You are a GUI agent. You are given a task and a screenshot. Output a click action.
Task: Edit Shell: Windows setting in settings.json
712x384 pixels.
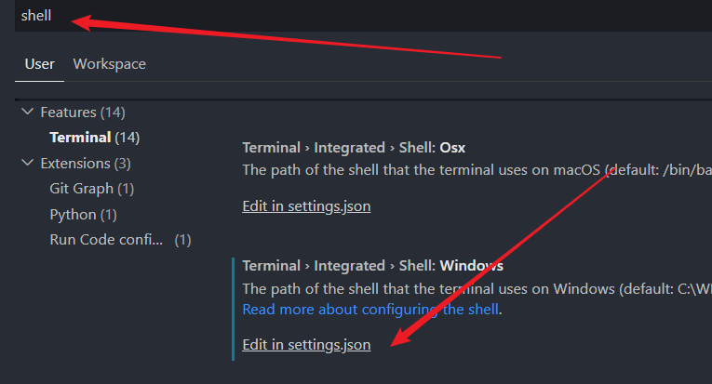(306, 345)
